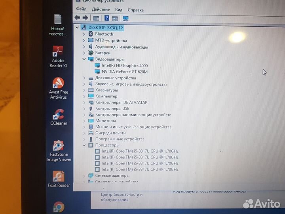
Task: Open the Файл menu
Action: (x=81, y=9)
